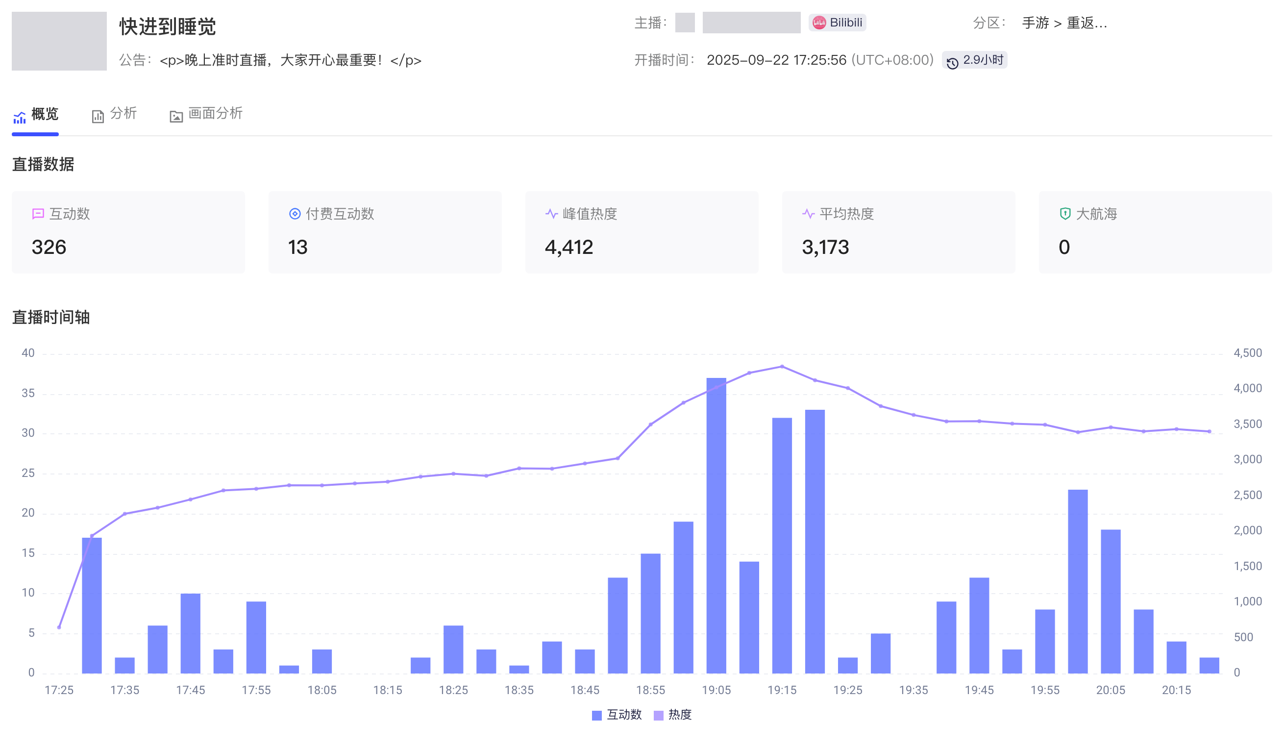Select the 平均热度 card showing 3,173

[x=899, y=232]
